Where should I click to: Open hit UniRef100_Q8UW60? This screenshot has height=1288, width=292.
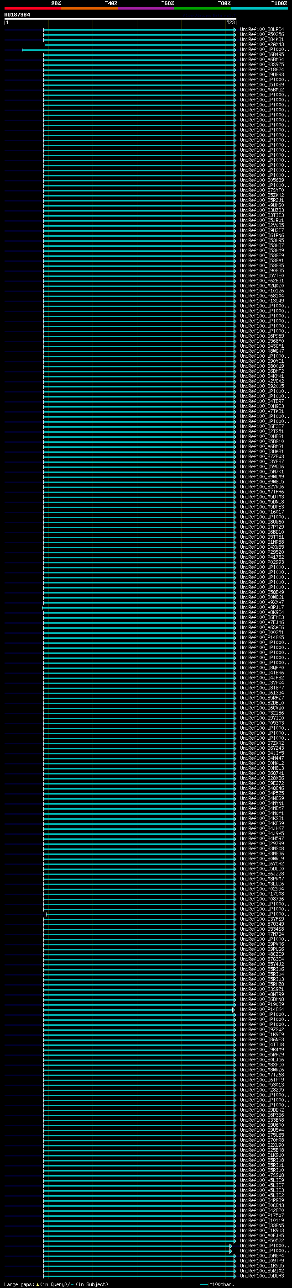pos(261,521)
